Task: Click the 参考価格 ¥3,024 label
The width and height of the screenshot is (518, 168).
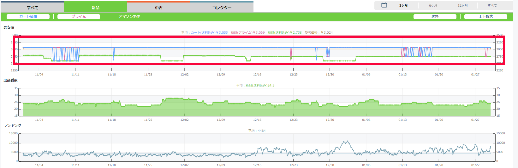Action: pyautogui.click(x=319, y=33)
